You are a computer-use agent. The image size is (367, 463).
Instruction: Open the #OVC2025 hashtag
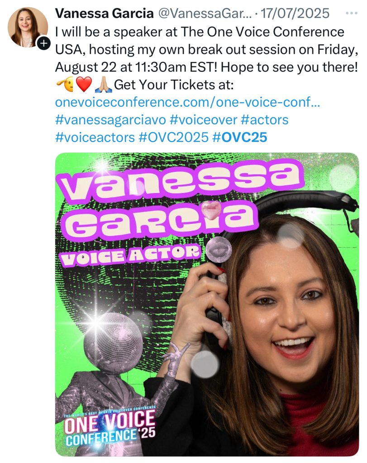pyautogui.click(x=173, y=137)
